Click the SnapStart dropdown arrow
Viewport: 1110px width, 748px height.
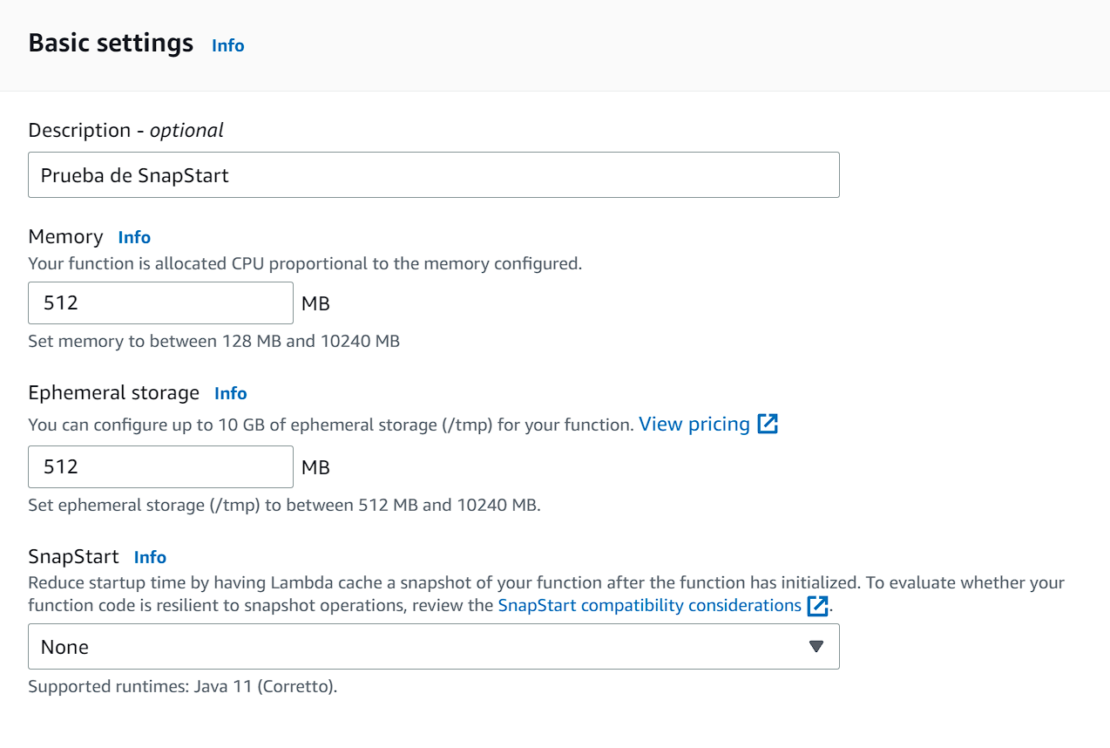(x=816, y=647)
